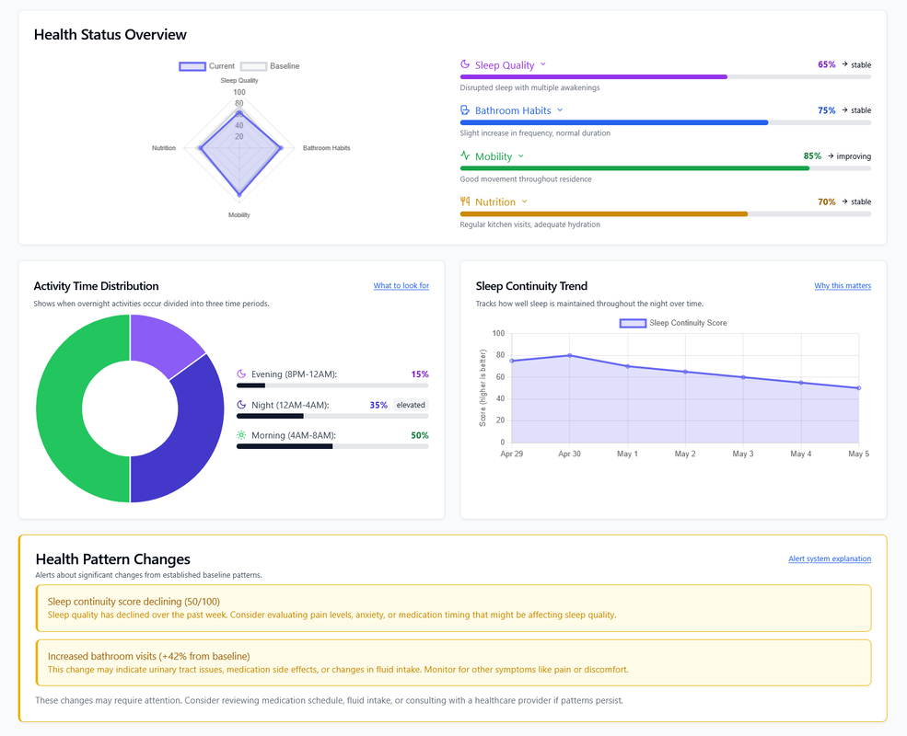Screen dimensions: 907x736
Task: Click the Evening (8PM-12AM) moon icon
Action: 241,374
